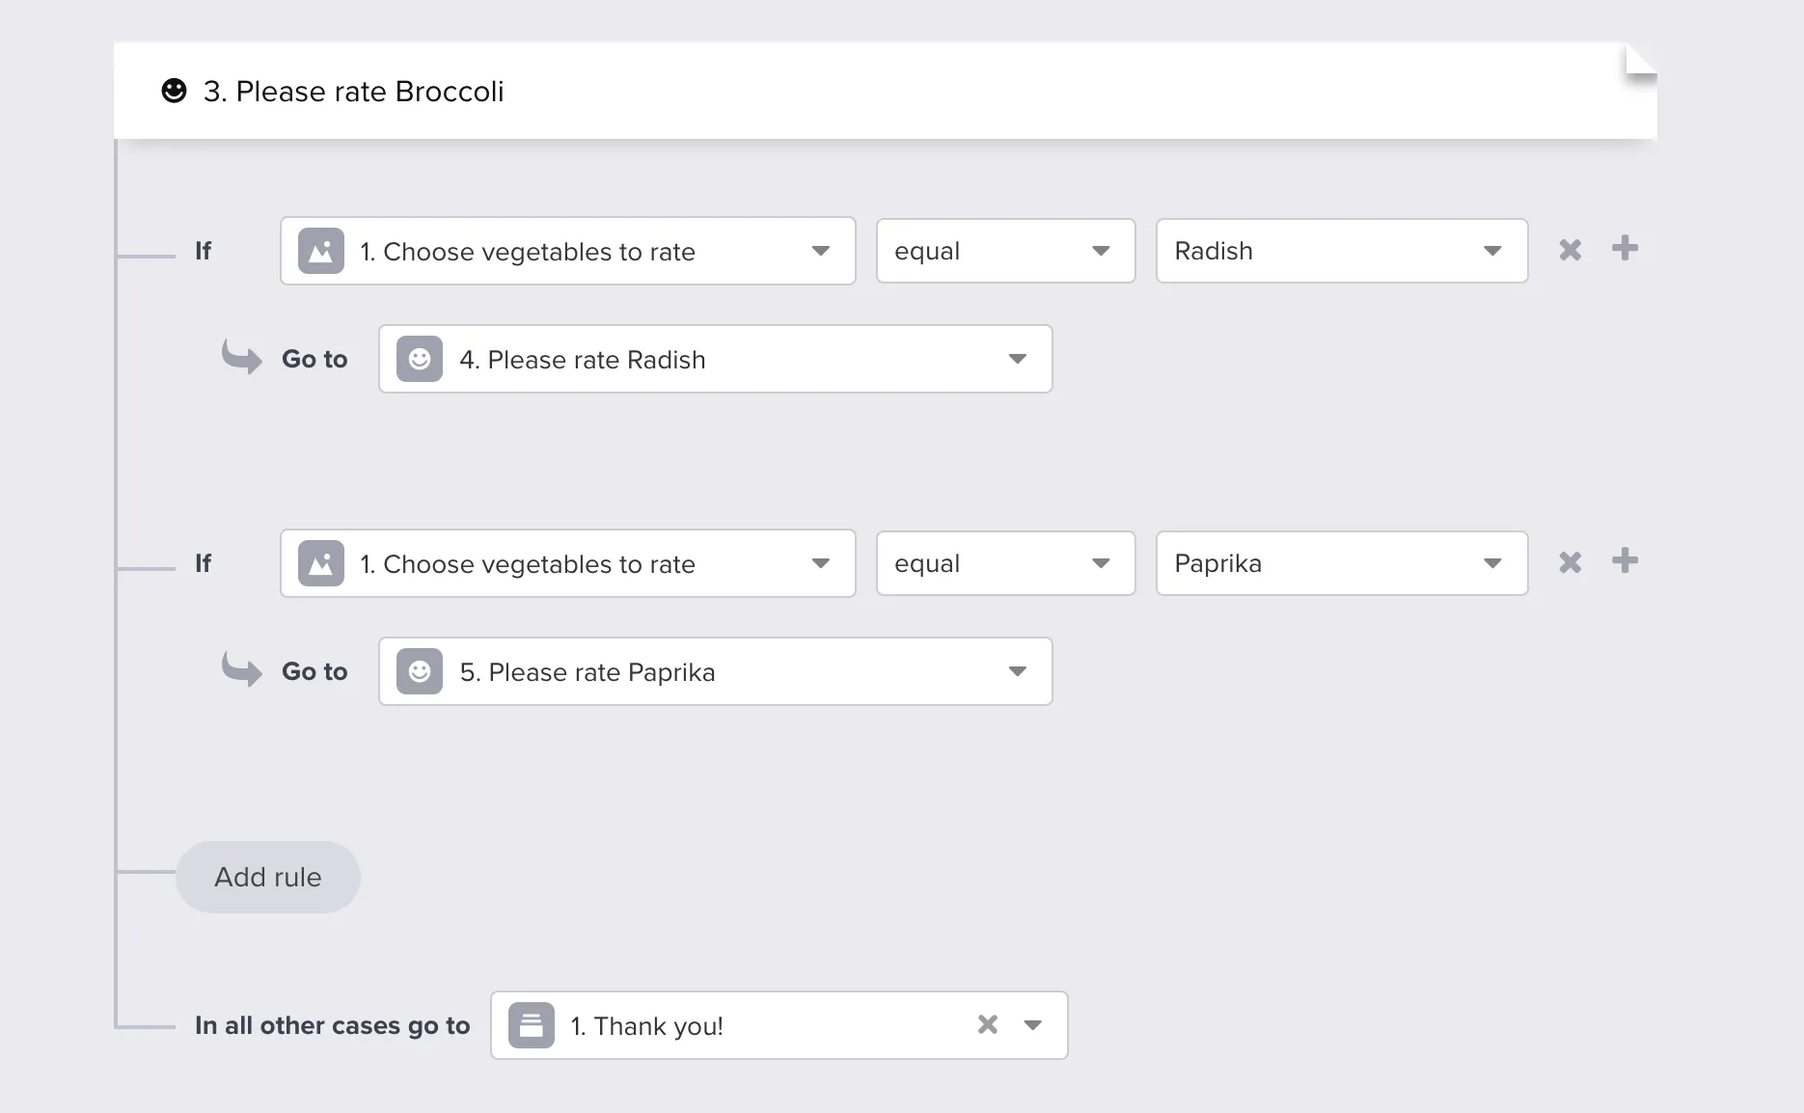Remove the Radish rule condition
1804x1113 pixels.
click(1570, 251)
